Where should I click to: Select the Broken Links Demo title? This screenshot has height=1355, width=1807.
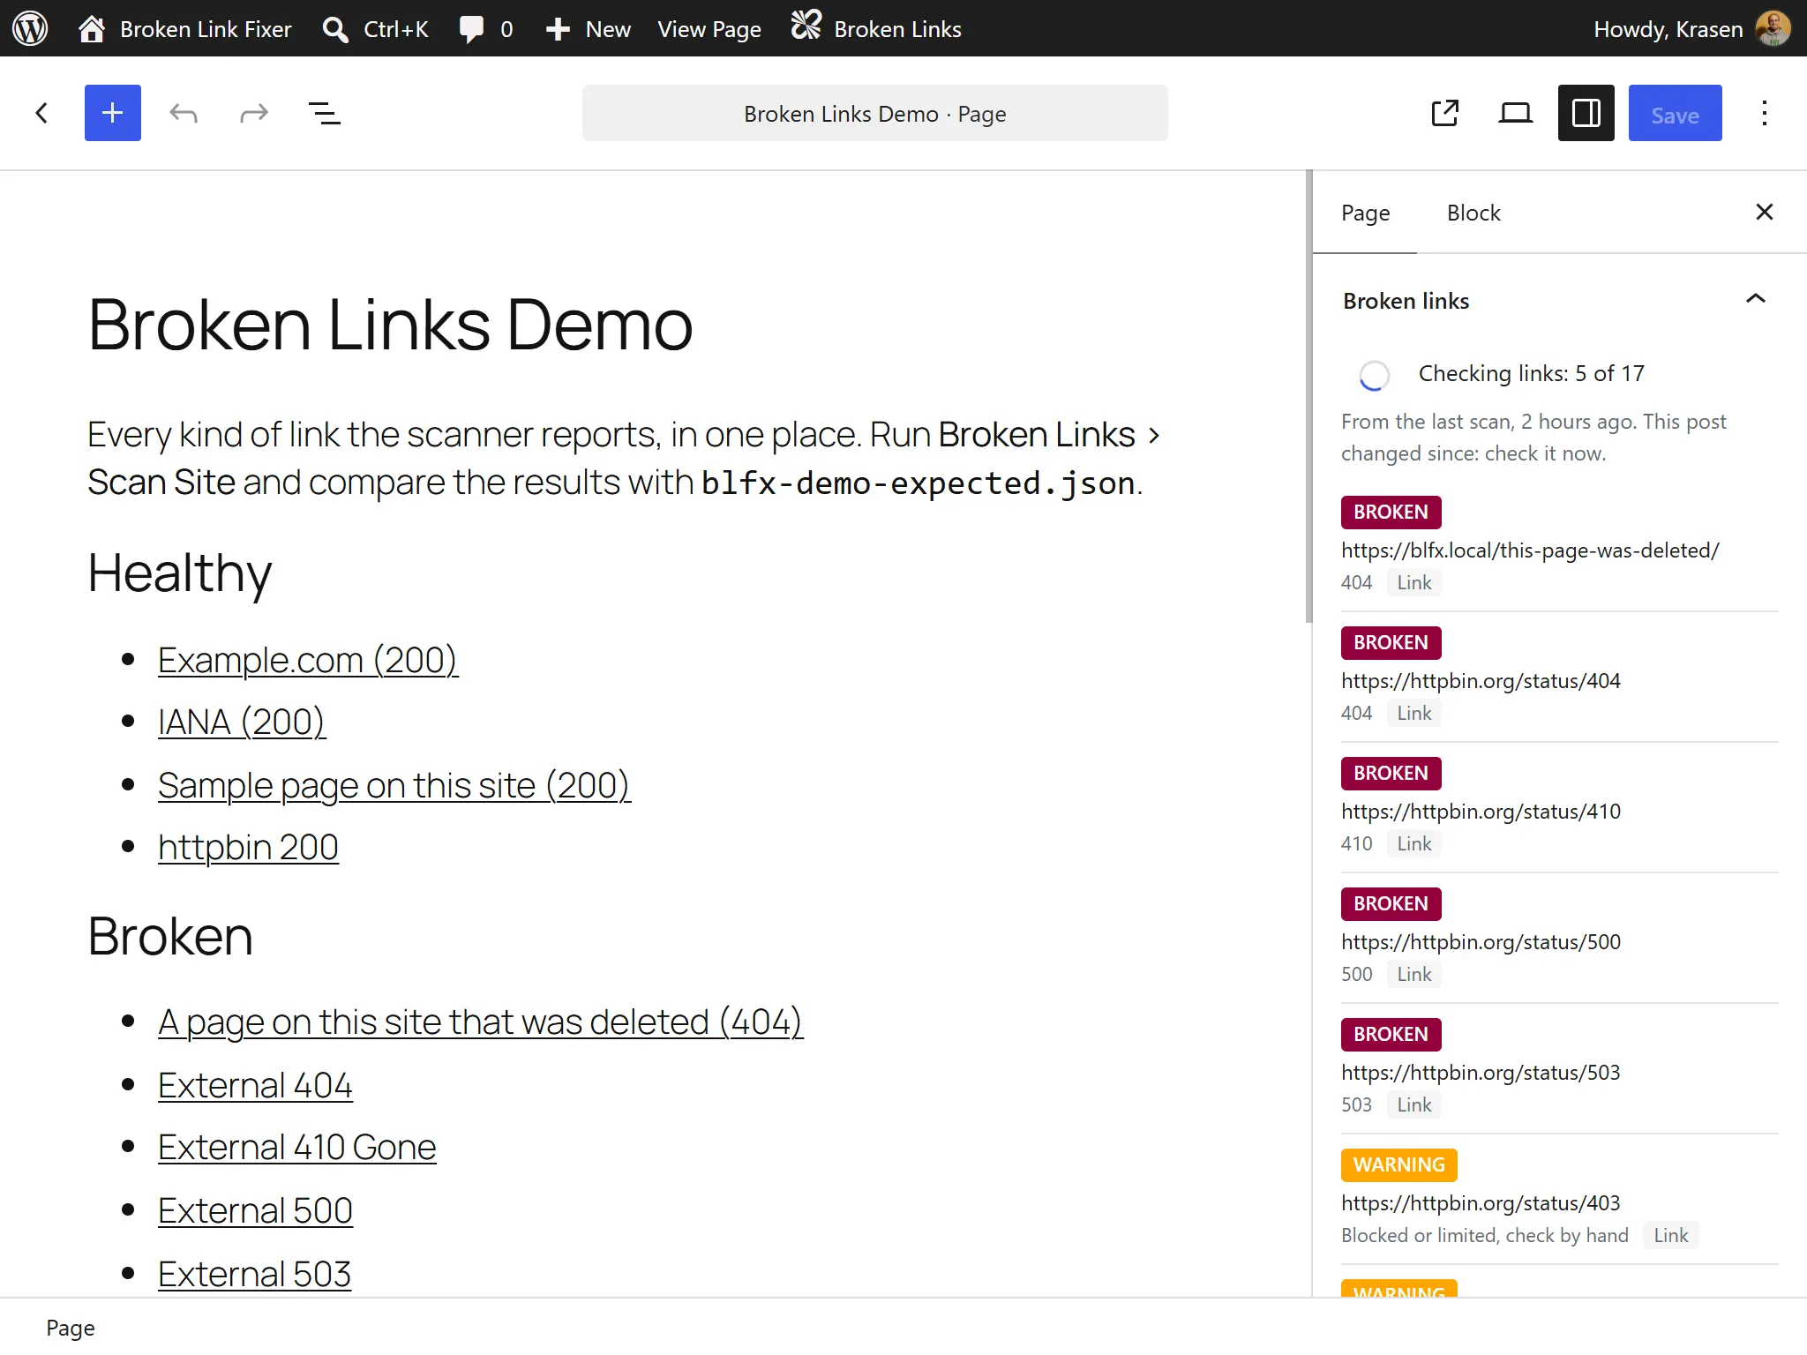point(390,325)
